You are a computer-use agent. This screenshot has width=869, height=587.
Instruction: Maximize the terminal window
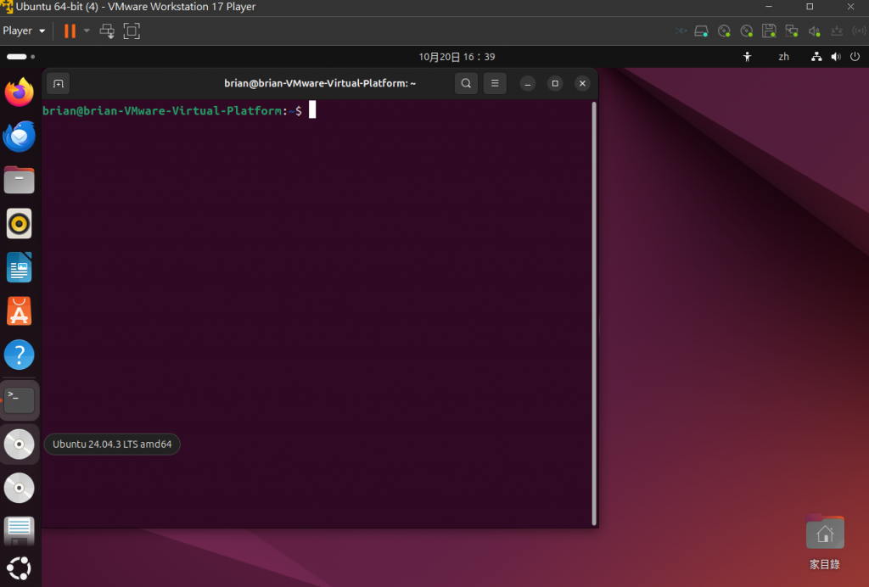[555, 84]
